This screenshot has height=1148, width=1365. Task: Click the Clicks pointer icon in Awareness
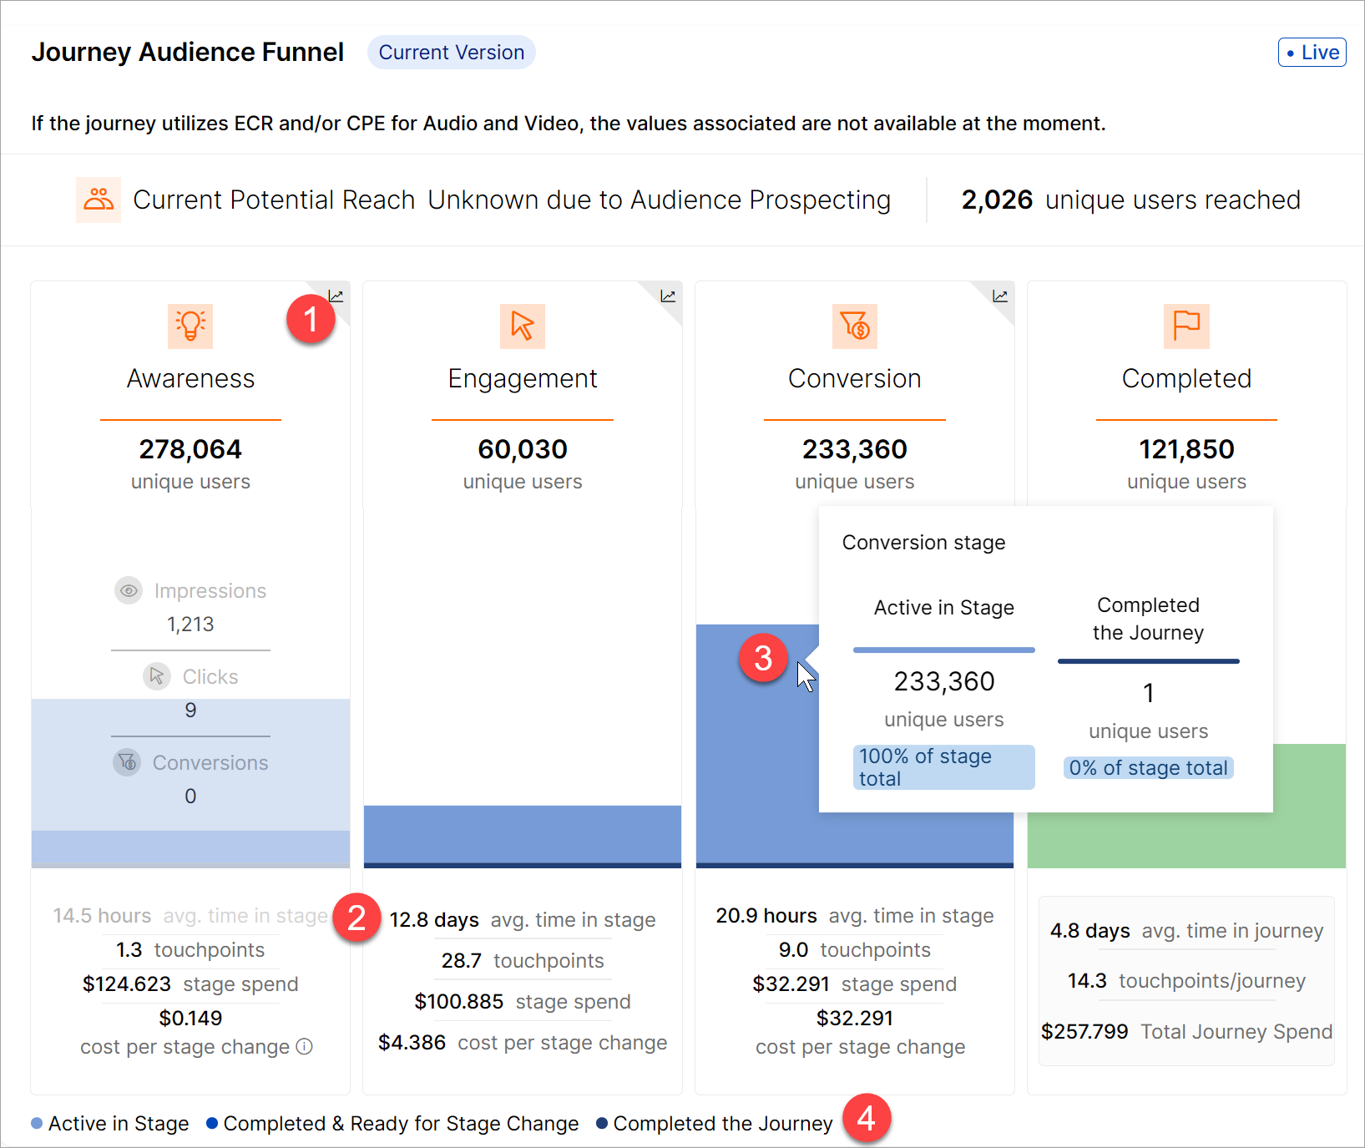tap(157, 676)
